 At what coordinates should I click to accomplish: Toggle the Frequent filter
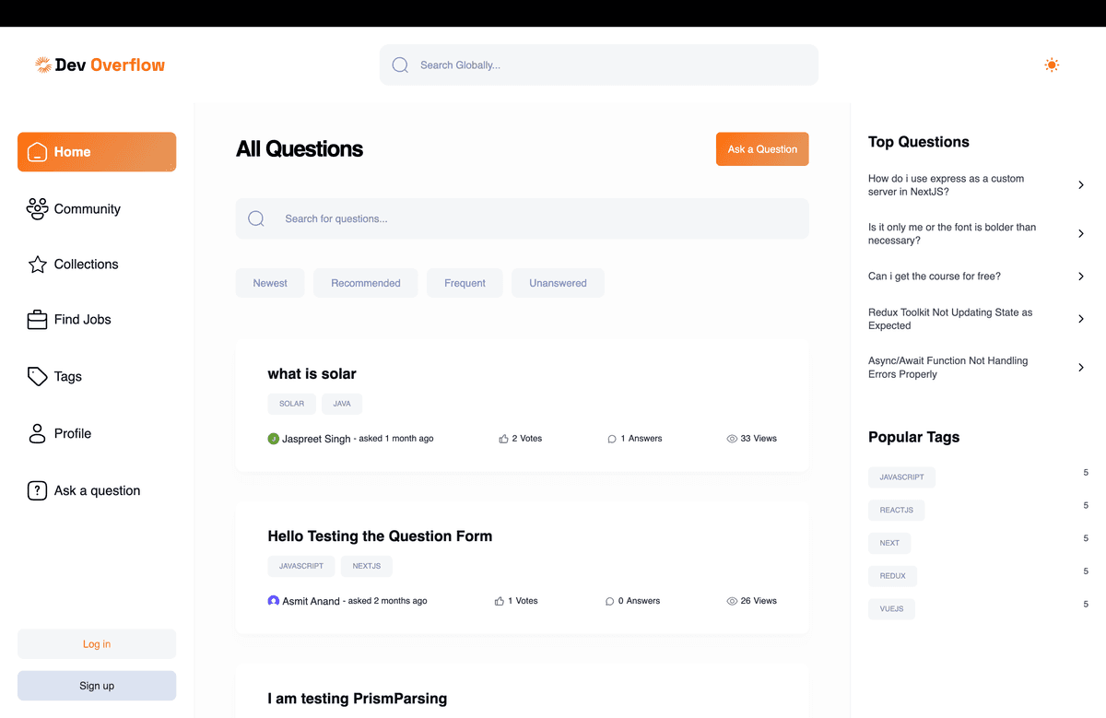pyautogui.click(x=465, y=283)
